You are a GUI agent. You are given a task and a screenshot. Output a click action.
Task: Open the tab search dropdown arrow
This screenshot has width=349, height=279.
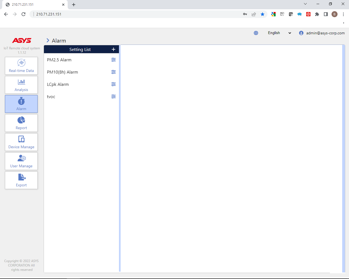(x=305, y=4)
